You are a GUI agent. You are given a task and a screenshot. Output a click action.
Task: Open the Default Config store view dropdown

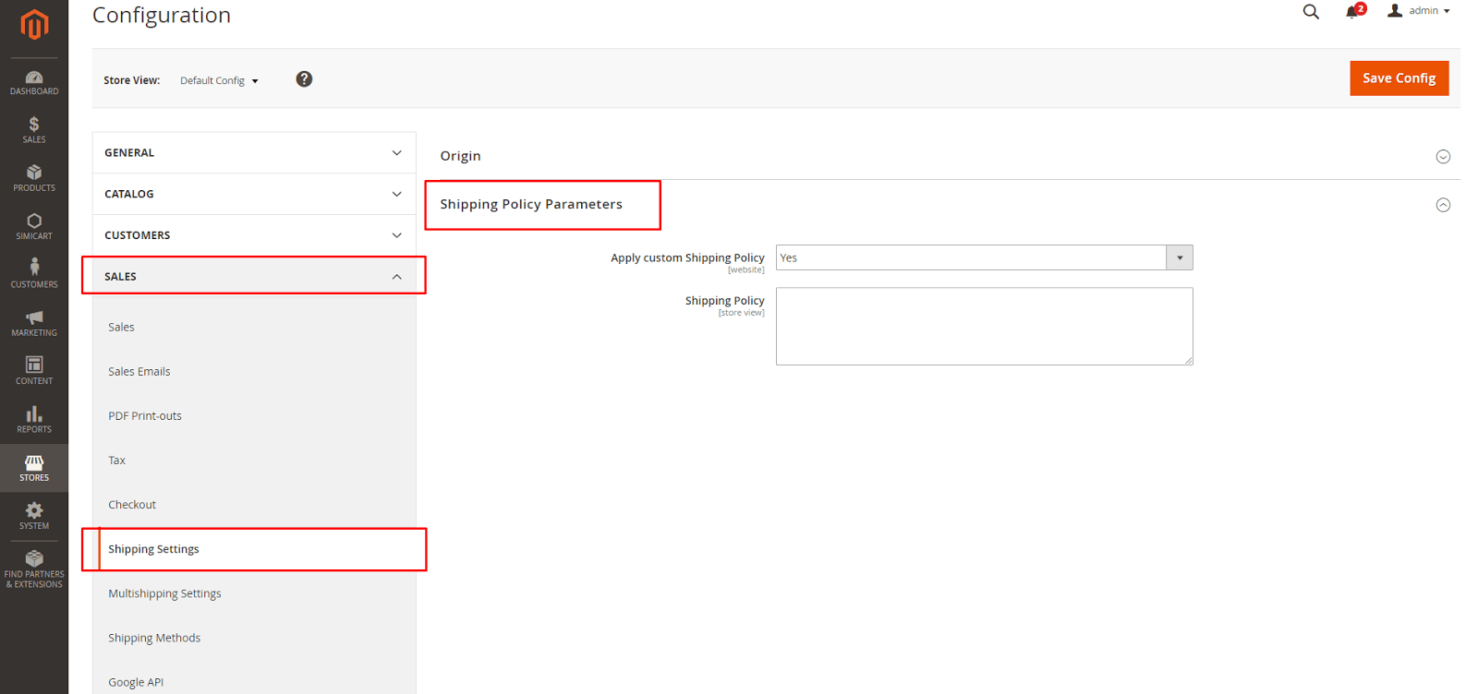[x=219, y=81]
